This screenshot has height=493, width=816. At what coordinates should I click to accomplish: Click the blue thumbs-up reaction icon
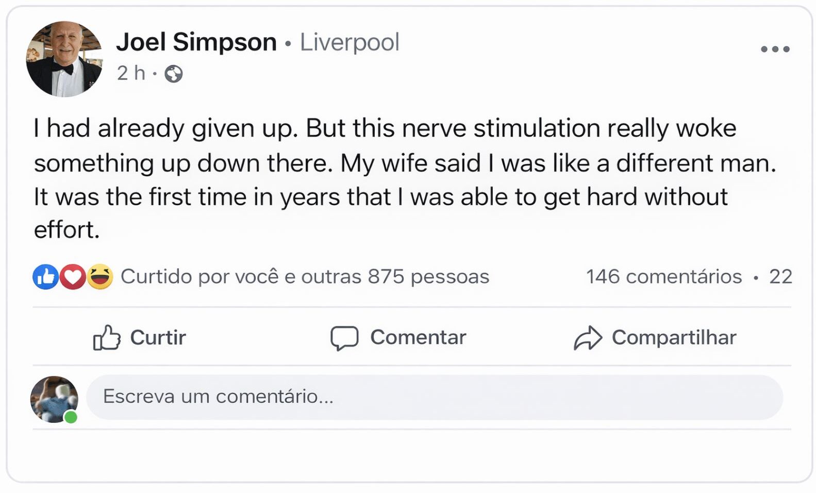click(45, 277)
